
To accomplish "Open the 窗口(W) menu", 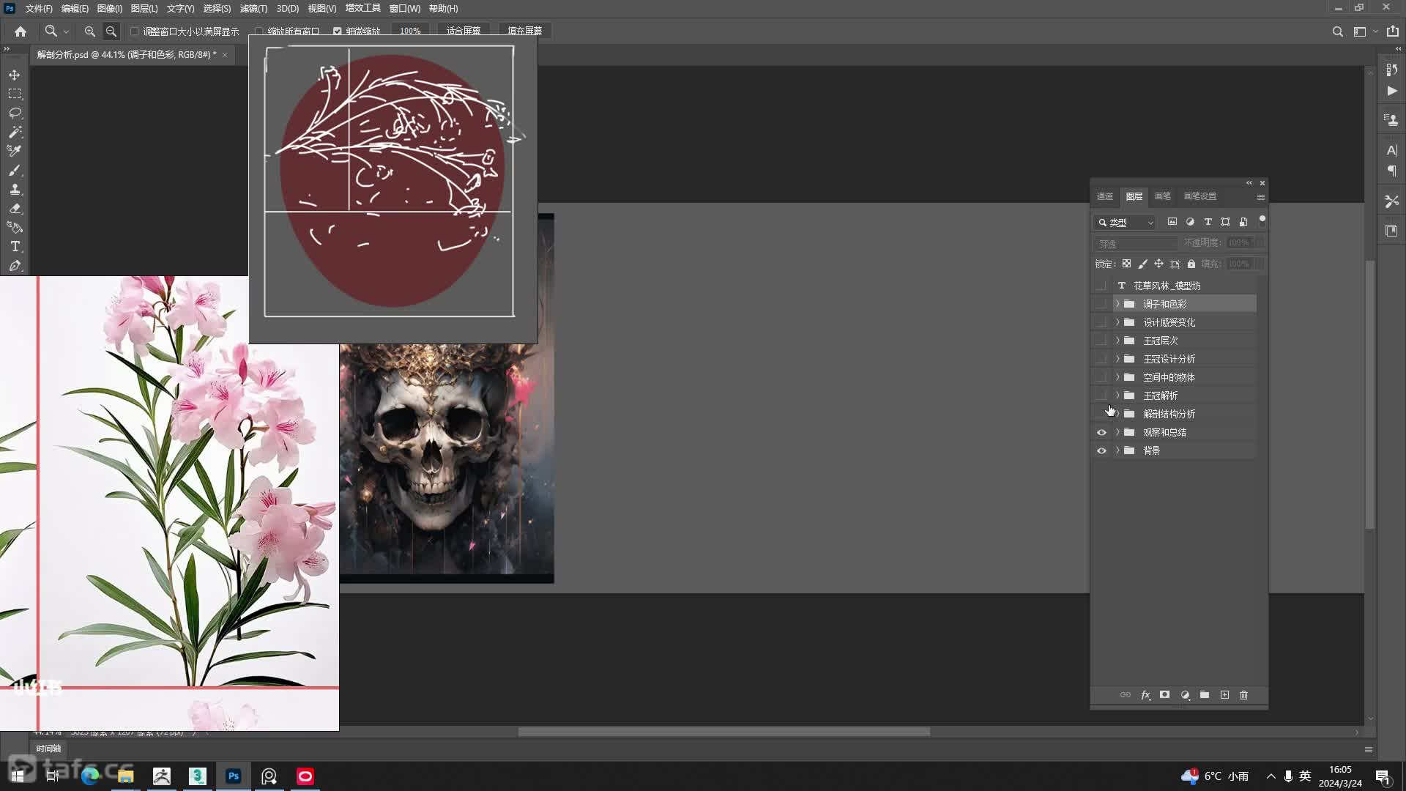I will pyautogui.click(x=404, y=8).
